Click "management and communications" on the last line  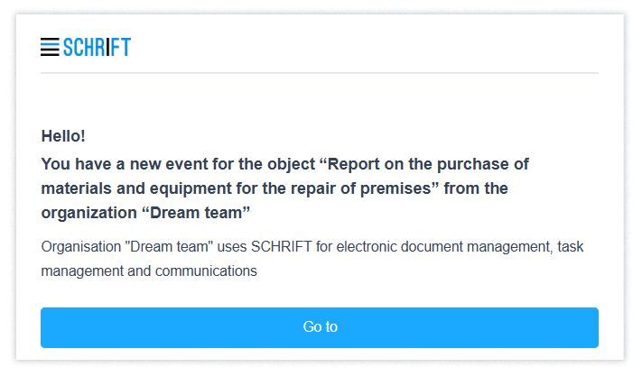(x=149, y=271)
